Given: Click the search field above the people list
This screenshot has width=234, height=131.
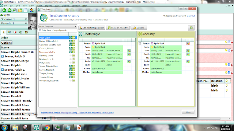Looking at the screenshot, I should point(54,34).
